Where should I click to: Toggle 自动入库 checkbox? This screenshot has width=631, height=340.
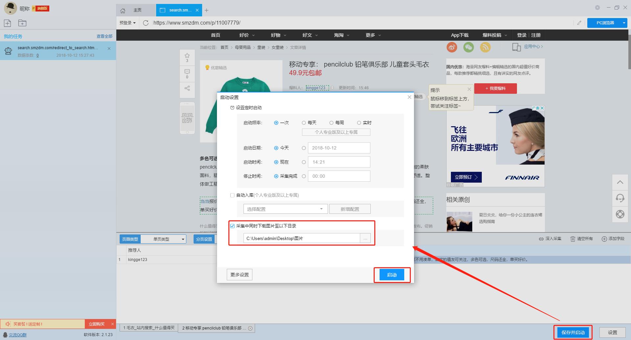coord(232,195)
